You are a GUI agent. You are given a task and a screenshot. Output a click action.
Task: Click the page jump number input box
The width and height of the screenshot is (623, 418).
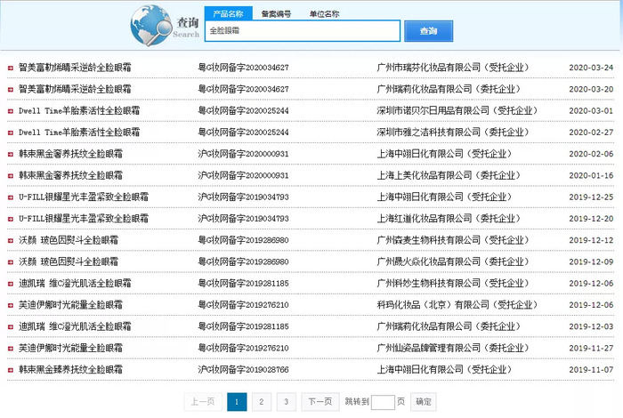383,402
